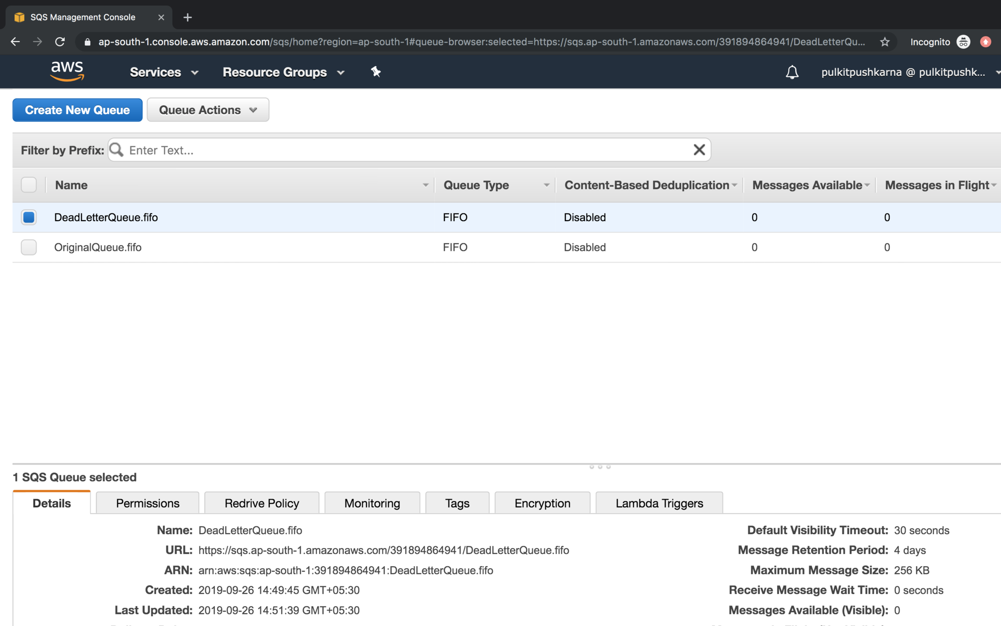Uncheck the DeadLetterQueue.fifo checkbox
This screenshot has height=626, width=1001.
pyautogui.click(x=29, y=217)
